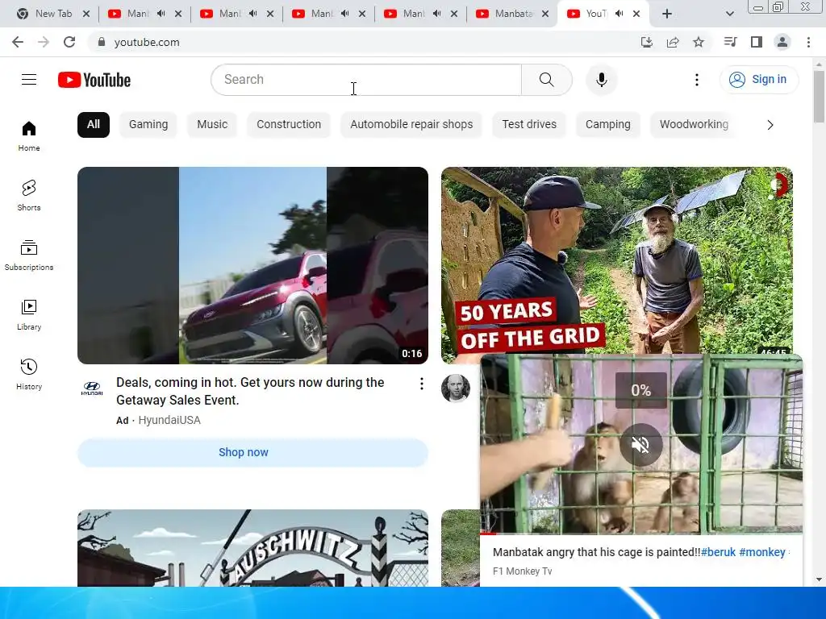Click into the YouTube search field
The height and width of the screenshot is (619, 826).
tap(366, 80)
